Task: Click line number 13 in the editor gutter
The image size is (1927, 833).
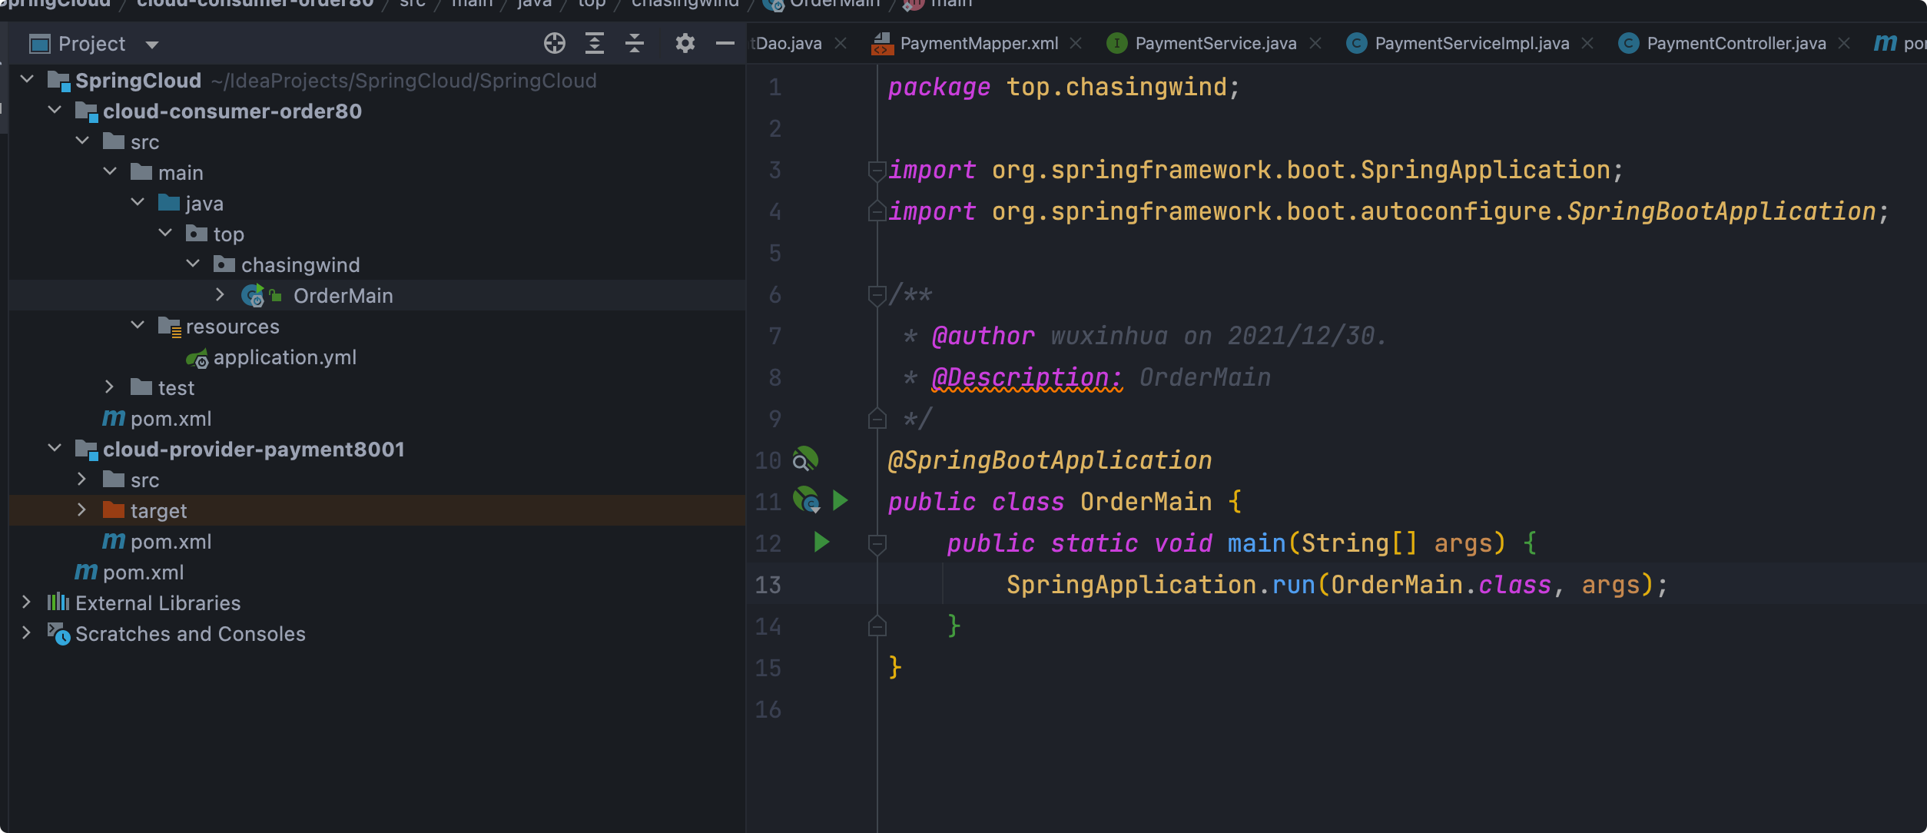Action: click(x=768, y=585)
